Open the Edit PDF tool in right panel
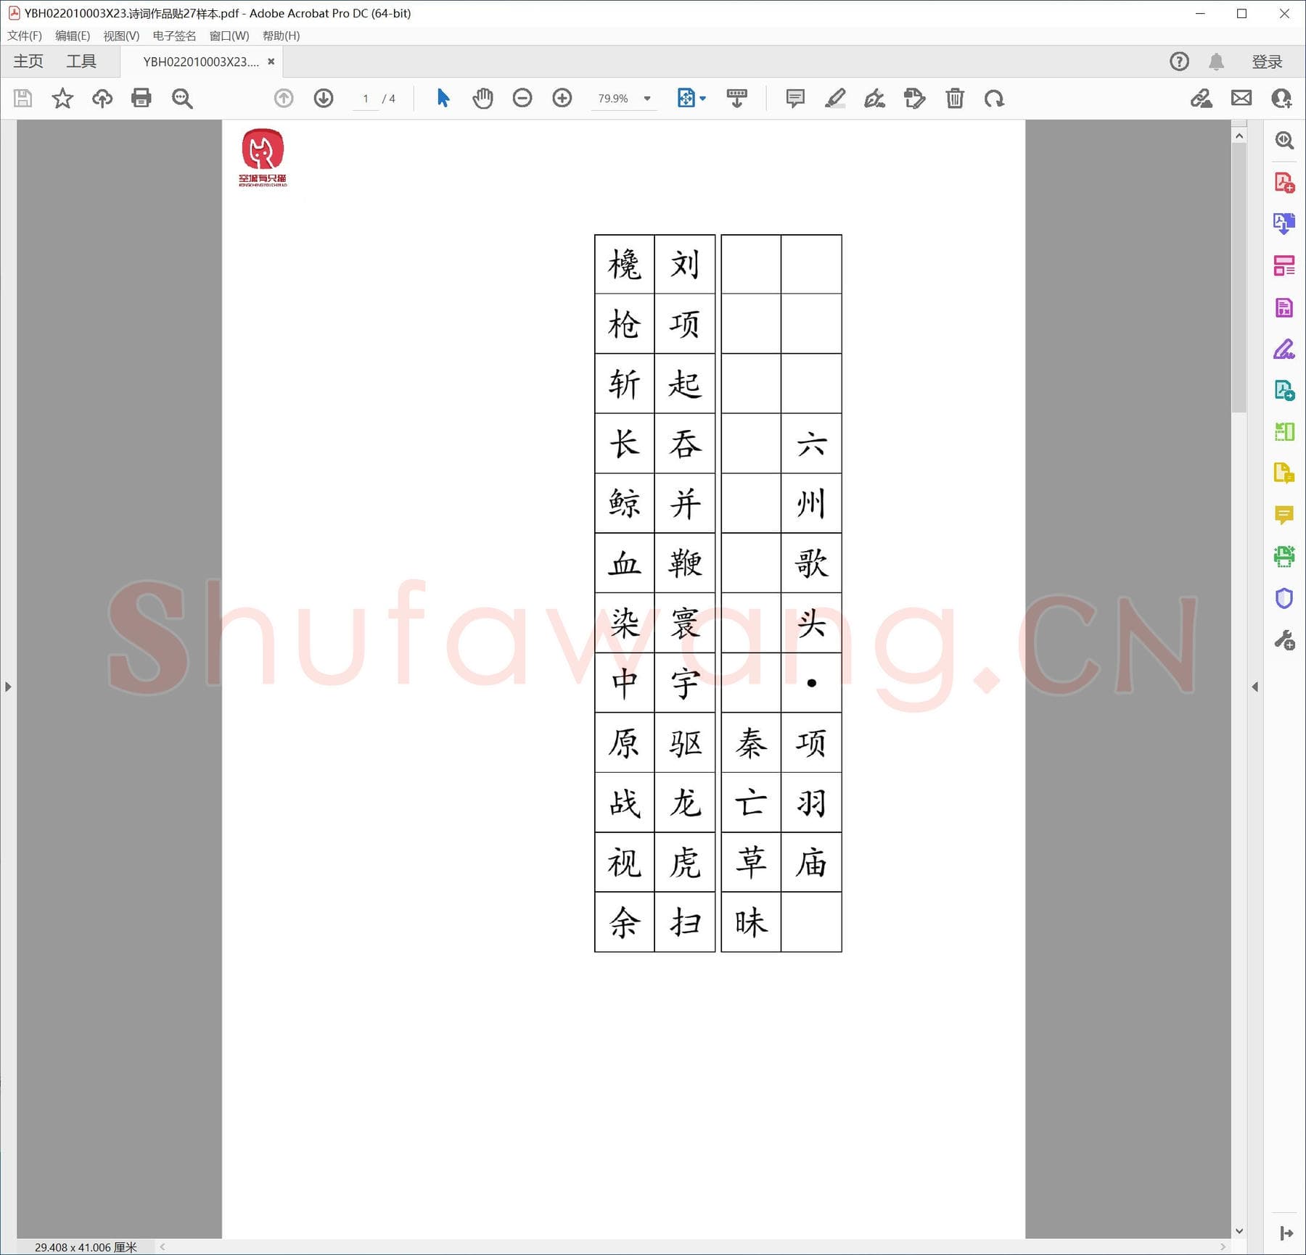This screenshot has height=1255, width=1306. (1284, 307)
